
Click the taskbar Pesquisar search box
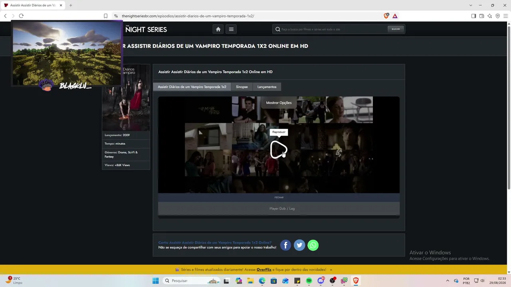[192, 281]
